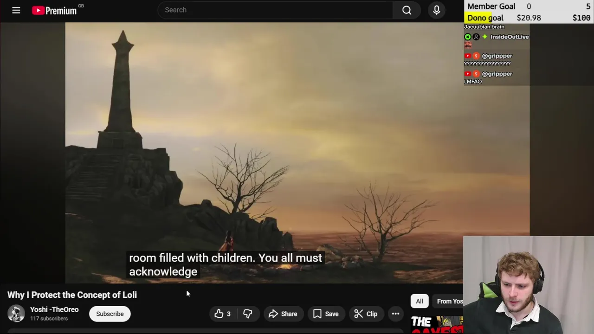Open the hamburger guide menu
Image resolution: width=594 pixels, height=334 pixels.
[16, 10]
